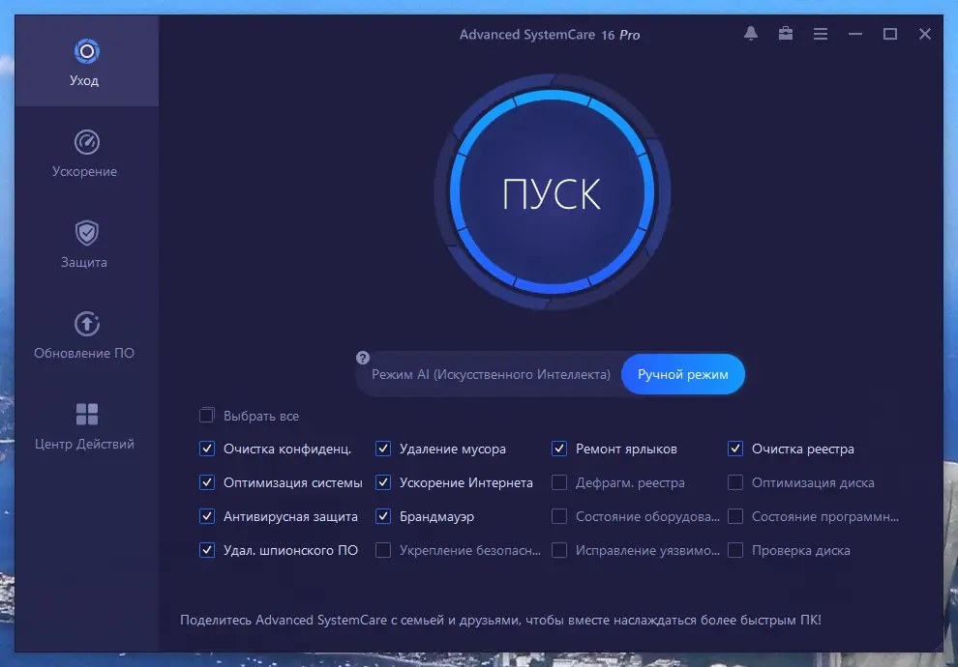Enable the Дефрагм. реестра checkbox
Viewport: 958px width, 667px height.
[558, 482]
